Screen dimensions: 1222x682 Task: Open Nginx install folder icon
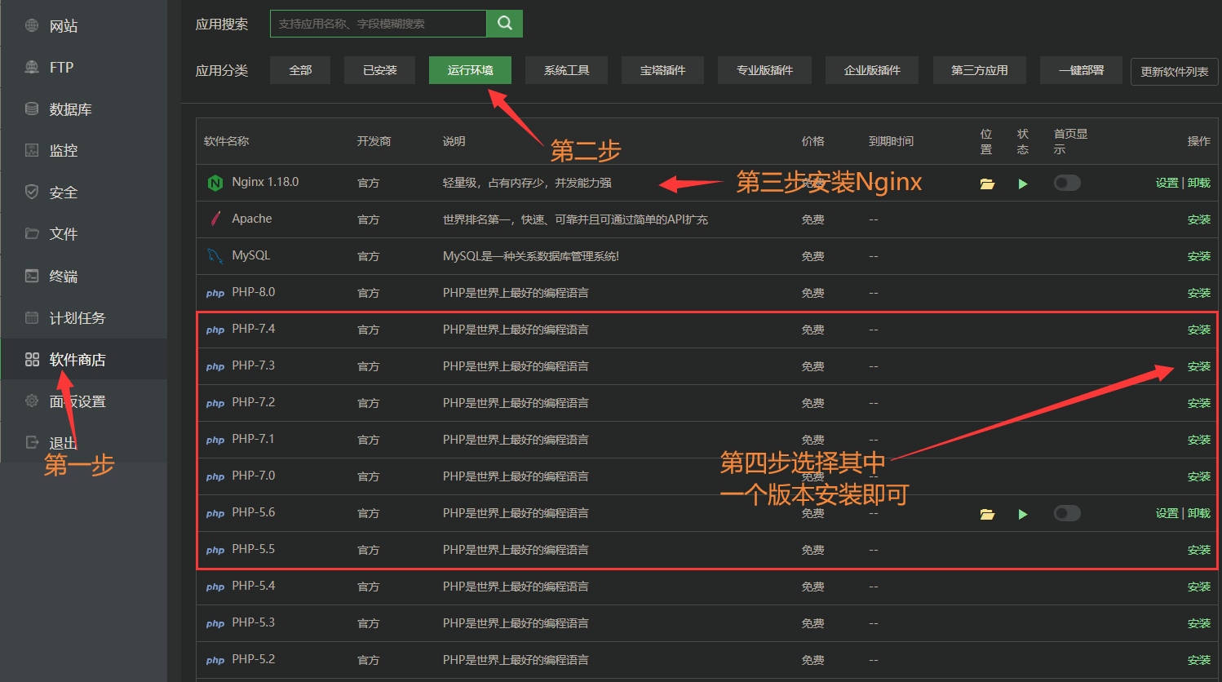click(987, 184)
